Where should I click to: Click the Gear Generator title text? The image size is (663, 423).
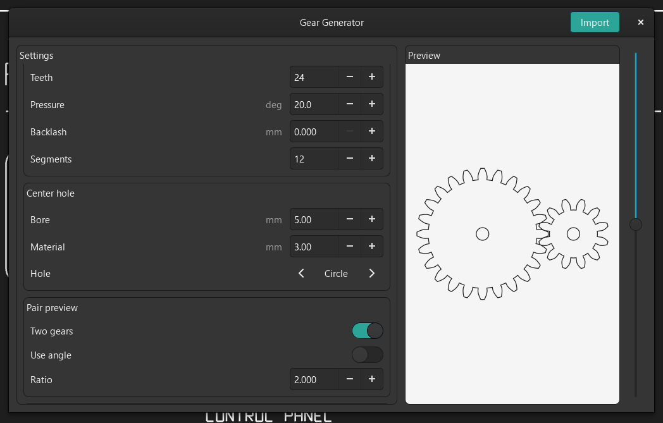(331, 22)
